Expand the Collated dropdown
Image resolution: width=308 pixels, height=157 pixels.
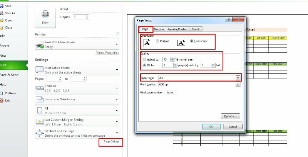click(117, 88)
